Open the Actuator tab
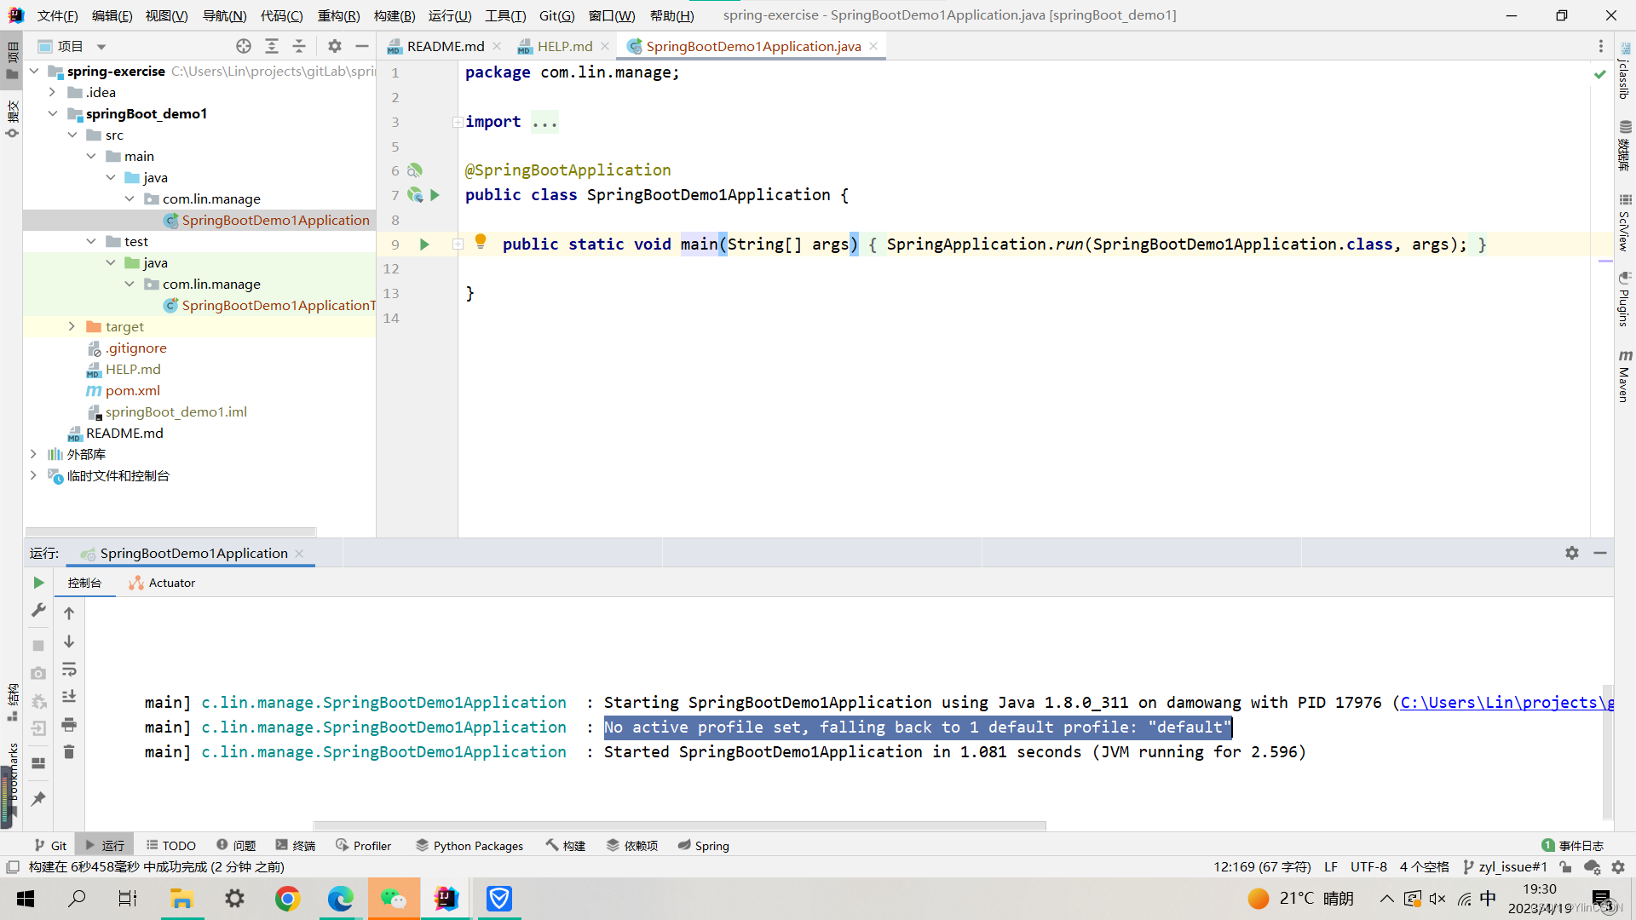Image resolution: width=1636 pixels, height=920 pixels. 162,583
